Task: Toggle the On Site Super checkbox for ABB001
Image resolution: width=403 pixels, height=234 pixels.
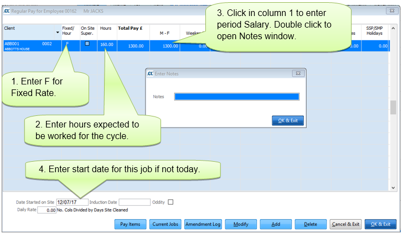Action: point(87,44)
